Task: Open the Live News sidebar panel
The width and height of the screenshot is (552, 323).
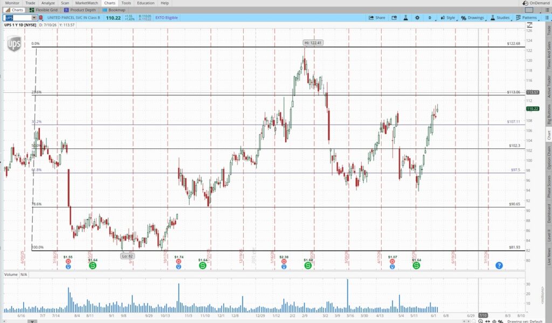Action: pyautogui.click(x=549, y=257)
